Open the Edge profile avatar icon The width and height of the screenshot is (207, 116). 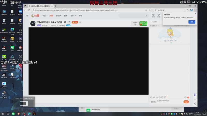(191, 10)
